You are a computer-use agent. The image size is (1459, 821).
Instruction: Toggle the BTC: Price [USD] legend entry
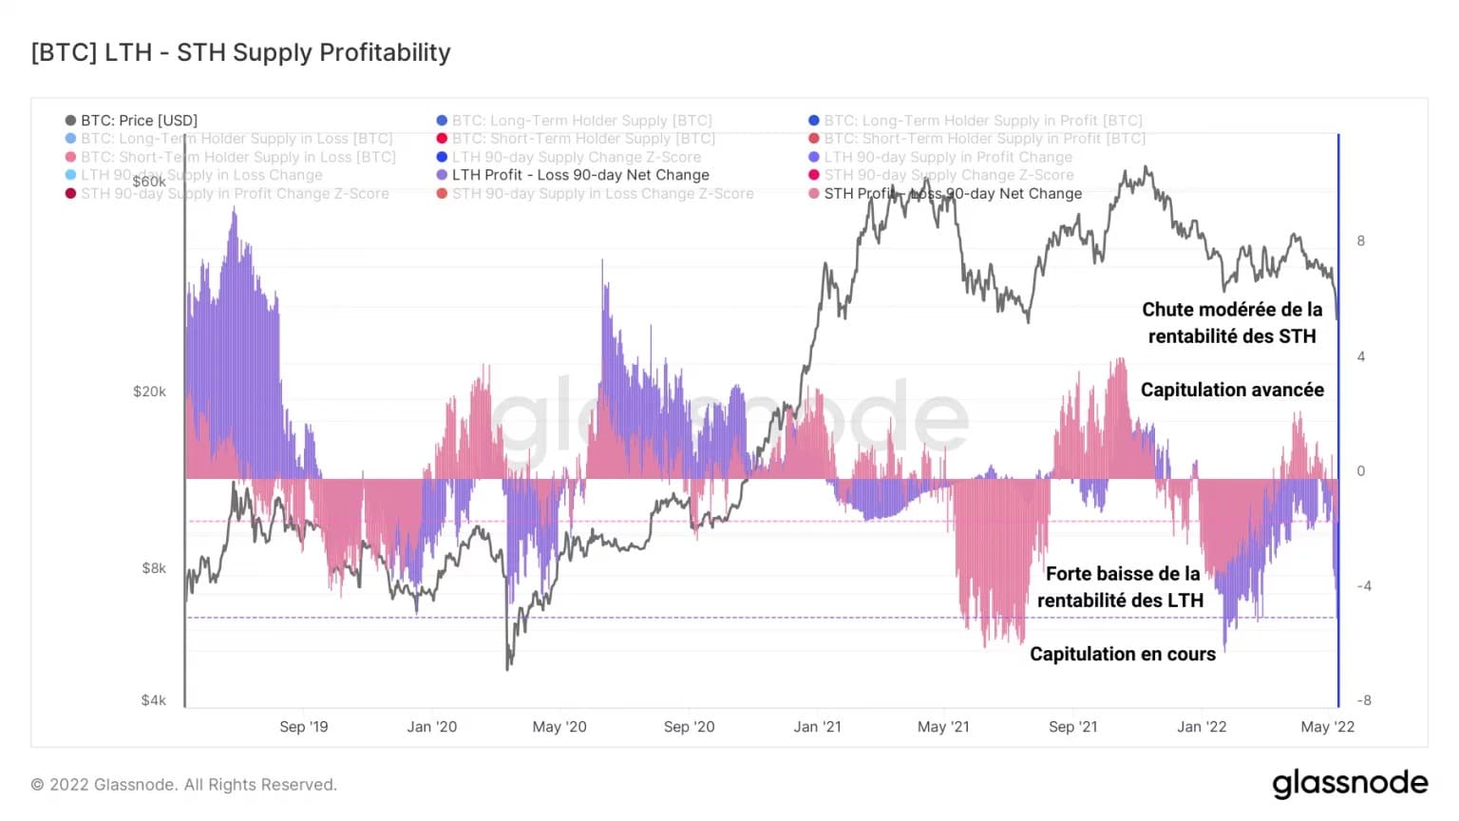131,121
